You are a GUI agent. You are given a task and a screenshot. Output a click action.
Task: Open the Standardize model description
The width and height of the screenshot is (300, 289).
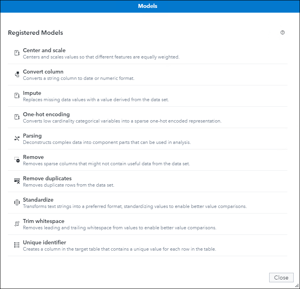135,206
